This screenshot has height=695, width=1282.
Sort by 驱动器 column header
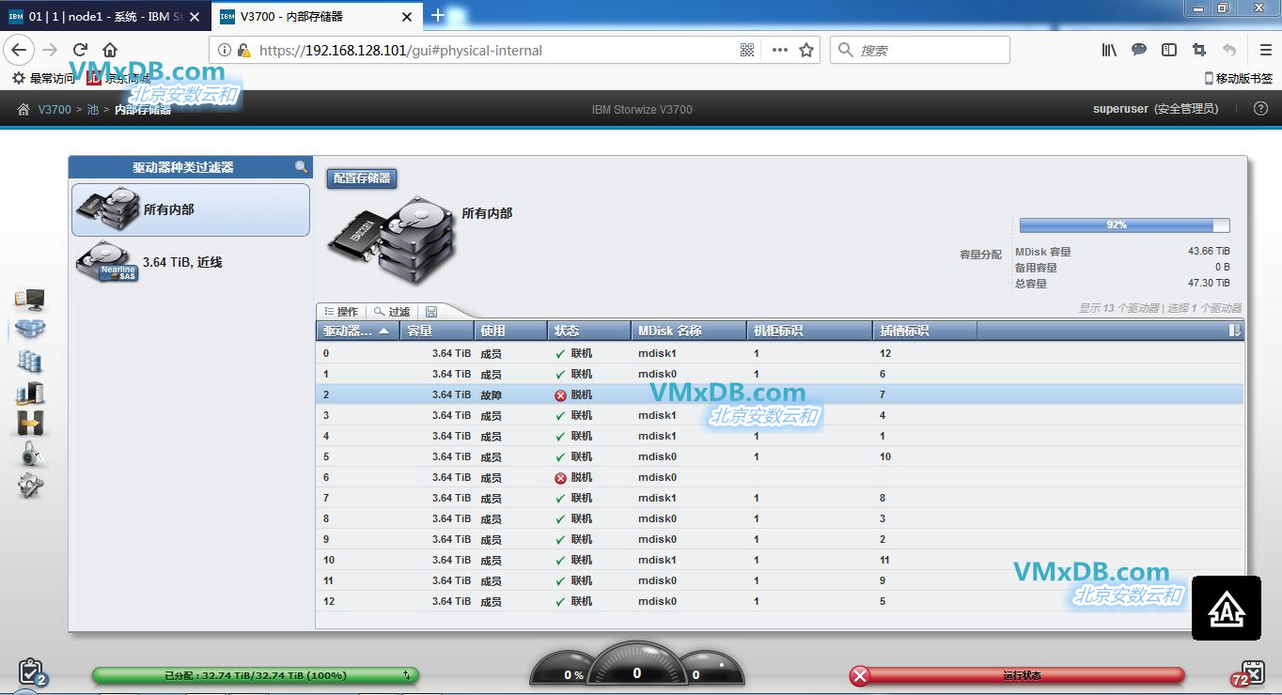point(357,331)
